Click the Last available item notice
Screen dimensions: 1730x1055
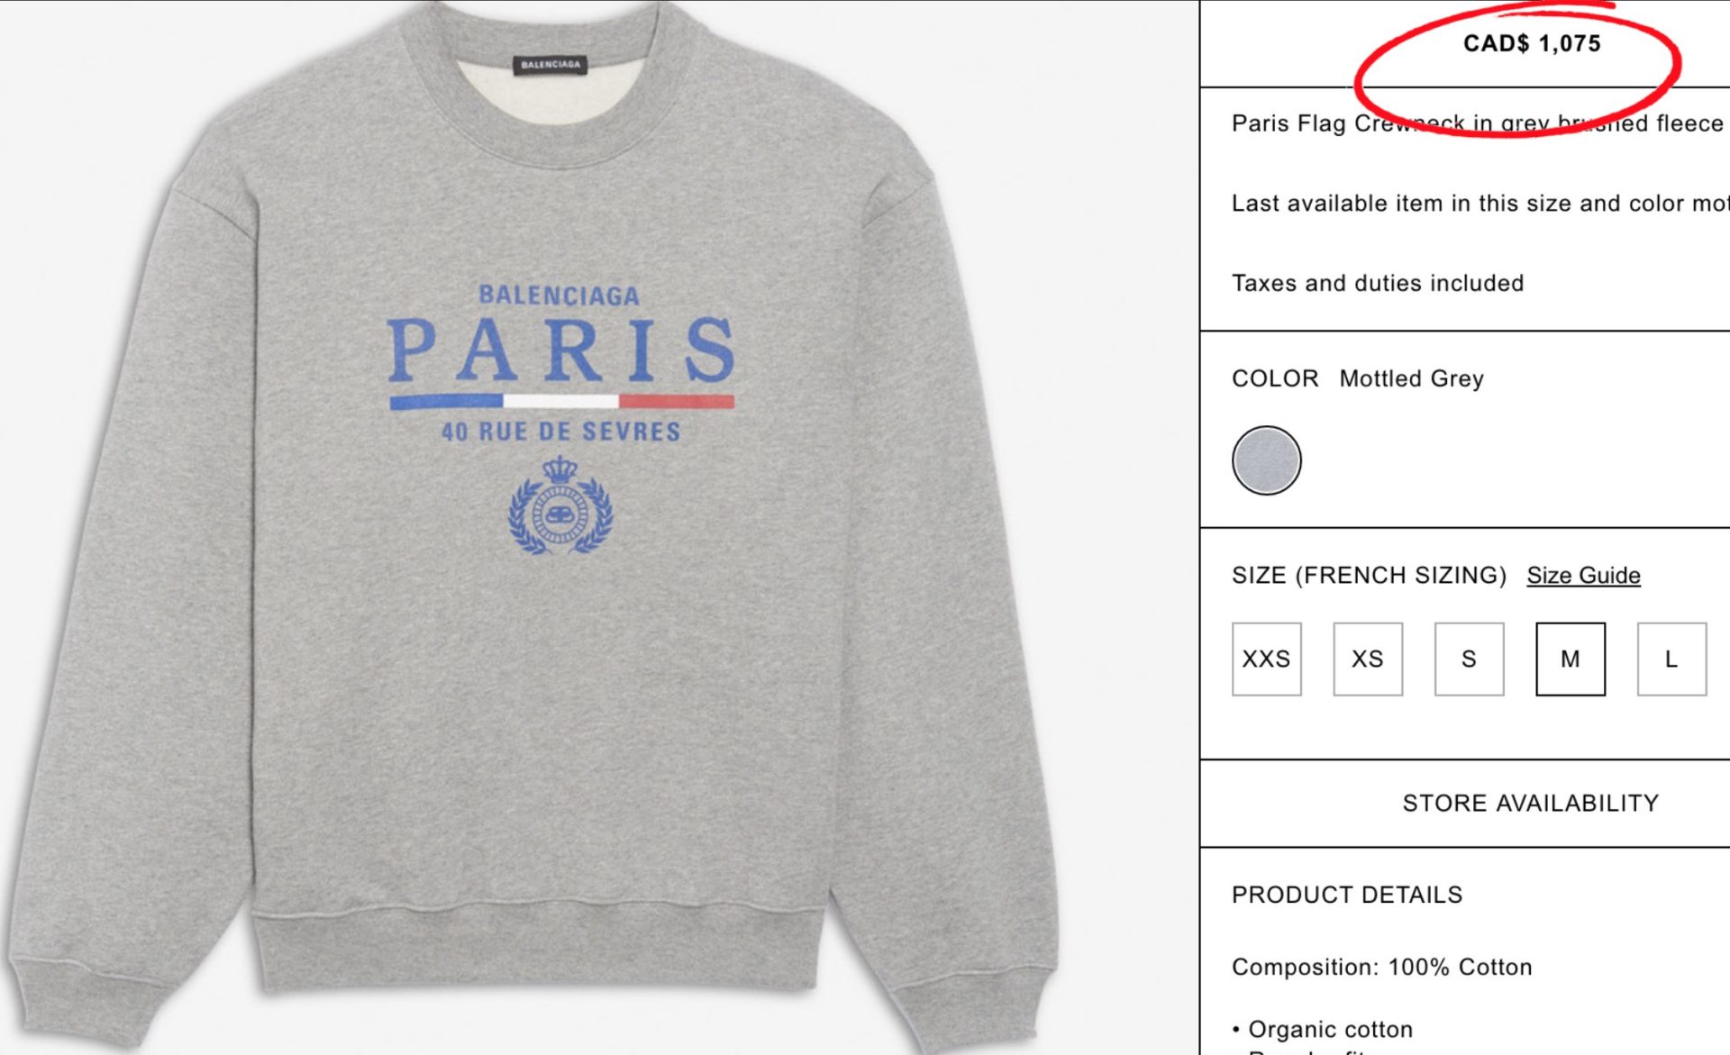(1480, 204)
